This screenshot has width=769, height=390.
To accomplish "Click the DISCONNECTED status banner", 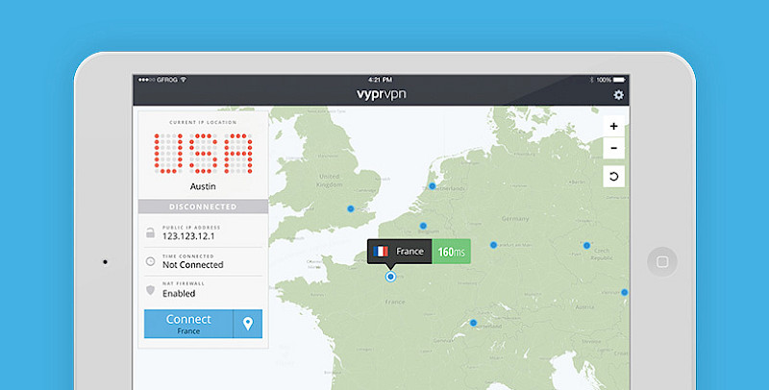I will (x=203, y=207).
